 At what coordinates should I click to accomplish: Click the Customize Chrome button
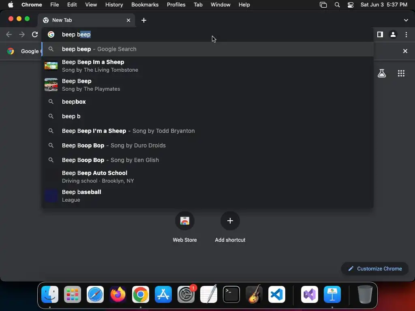pos(375,269)
